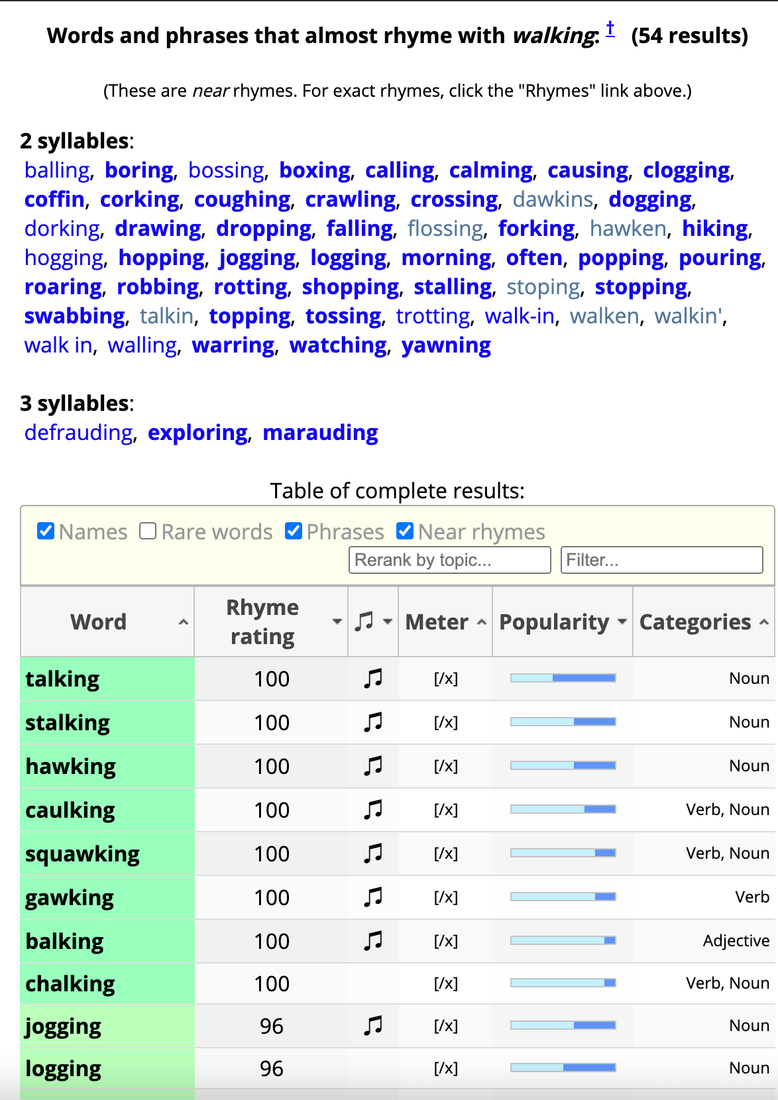
Task: Select the 'caulking' table entry
Action: (x=70, y=810)
